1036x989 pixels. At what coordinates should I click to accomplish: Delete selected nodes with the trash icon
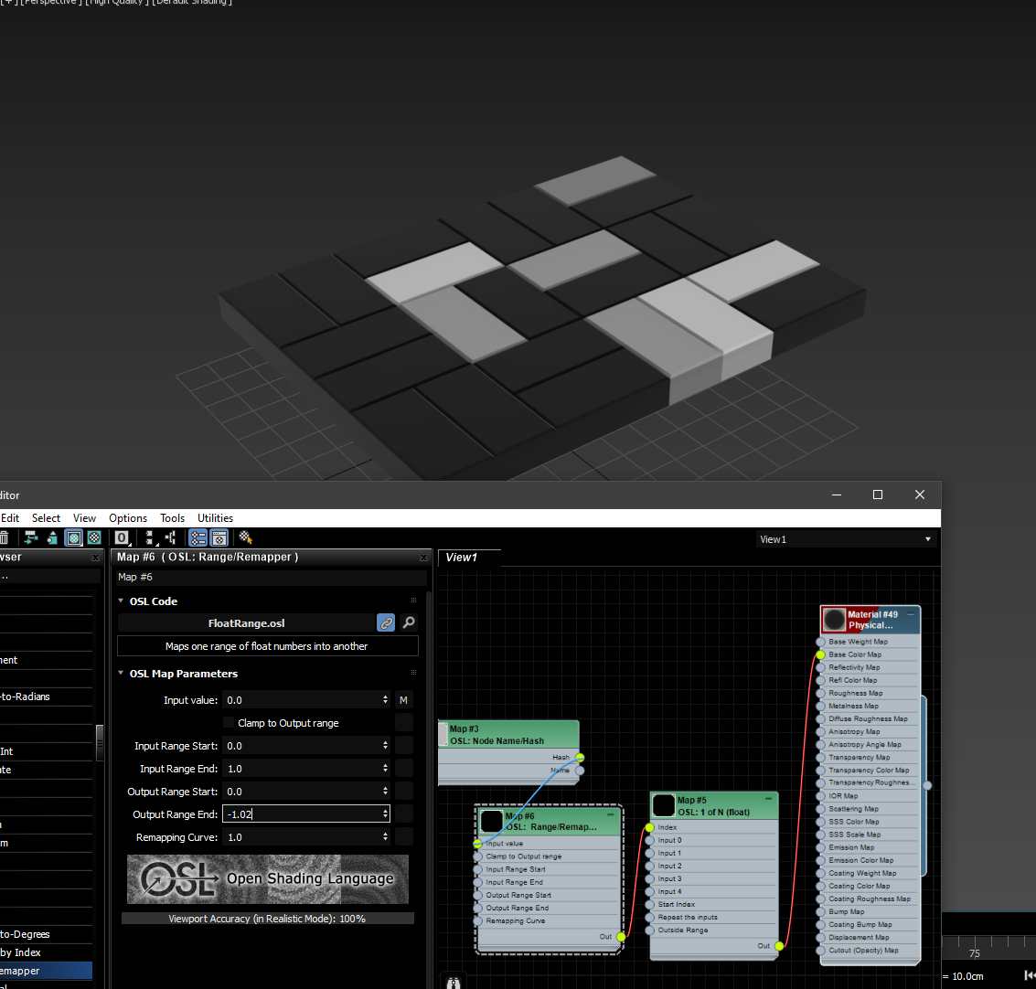(x=5, y=537)
